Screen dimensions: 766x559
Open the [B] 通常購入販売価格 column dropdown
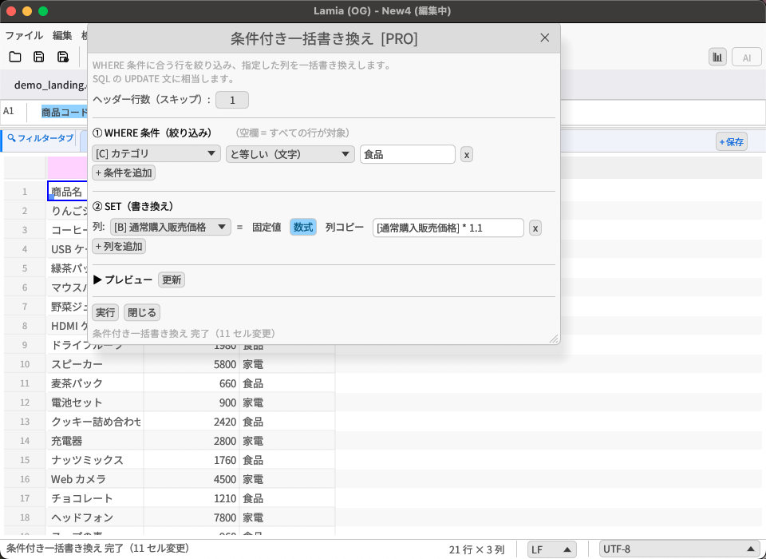(171, 227)
